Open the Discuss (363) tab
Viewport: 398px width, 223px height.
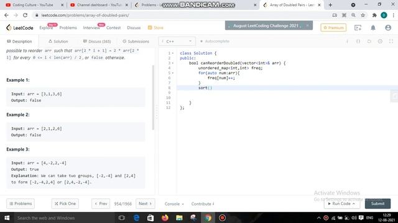pyautogui.click(x=97, y=42)
